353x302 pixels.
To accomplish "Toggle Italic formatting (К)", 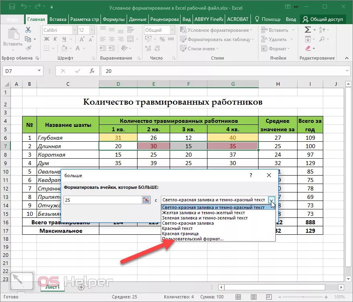I will pos(55,39).
